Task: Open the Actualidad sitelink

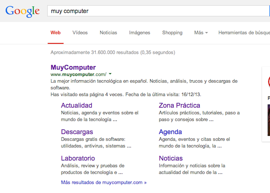Action: pos(76,106)
